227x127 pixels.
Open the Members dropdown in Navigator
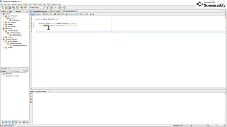[7, 71]
